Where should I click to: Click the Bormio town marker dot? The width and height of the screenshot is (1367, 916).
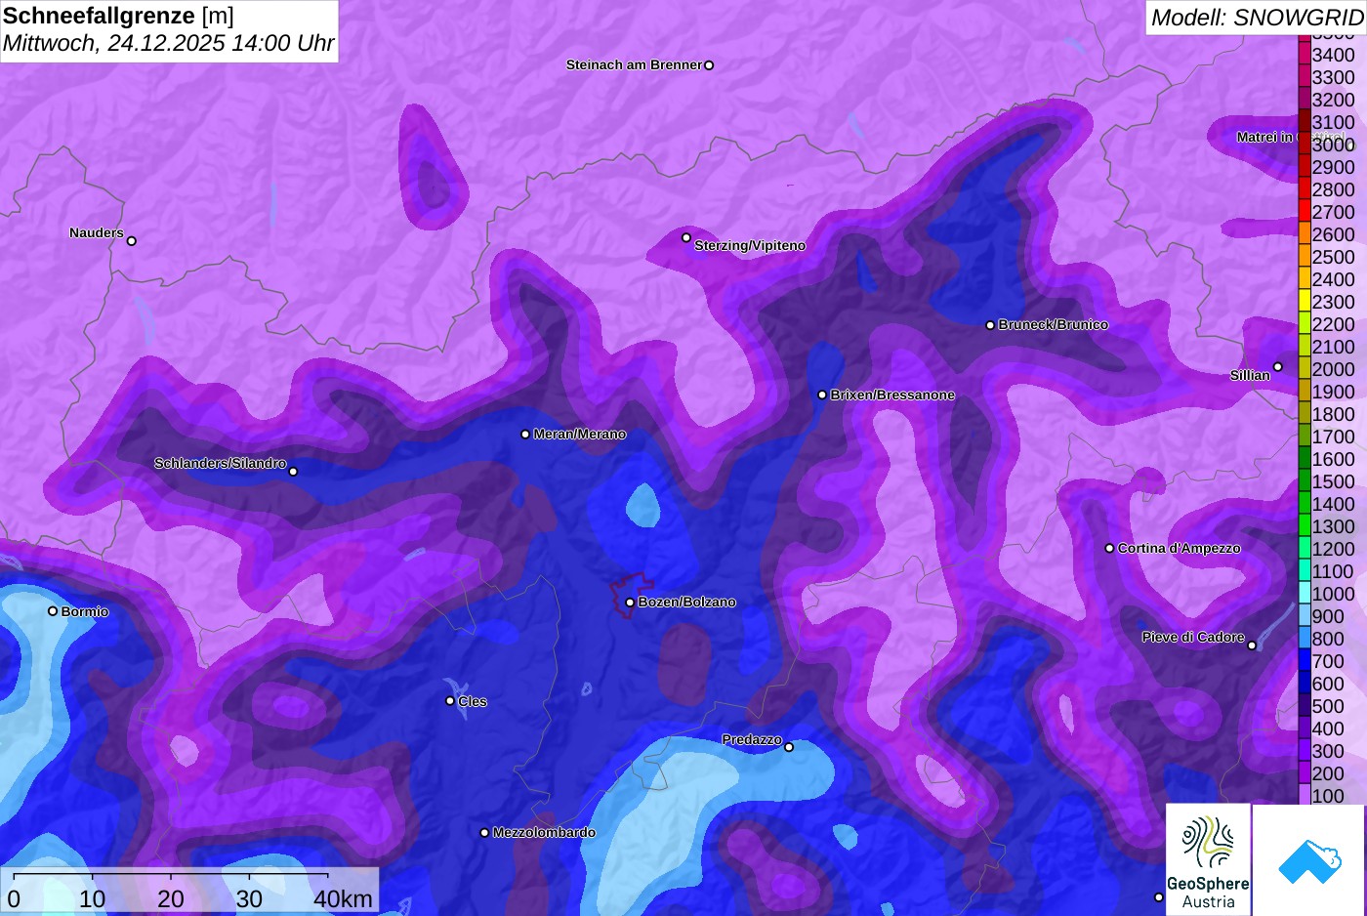[x=53, y=611]
